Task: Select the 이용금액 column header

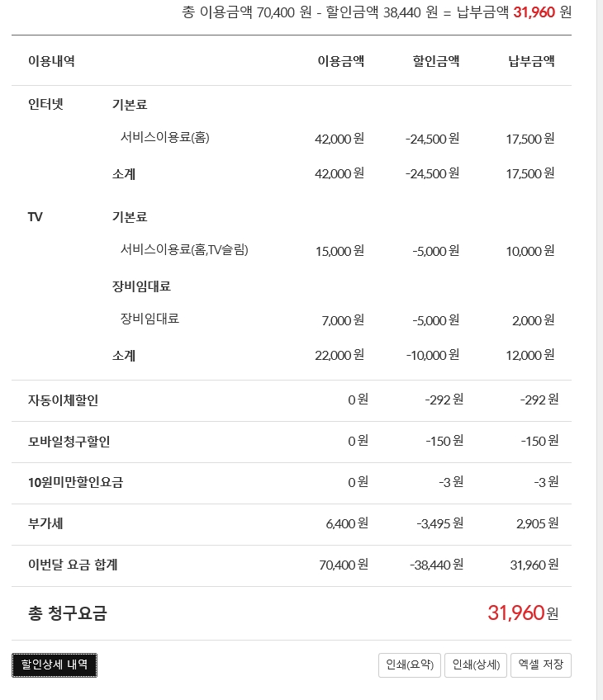Action: click(340, 60)
